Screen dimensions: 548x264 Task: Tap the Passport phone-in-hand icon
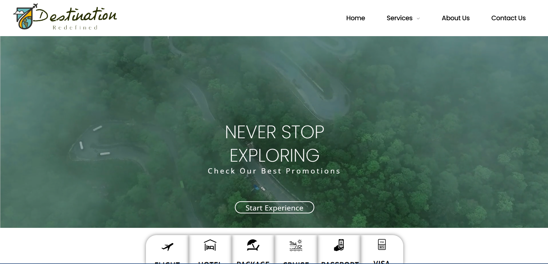click(x=339, y=245)
